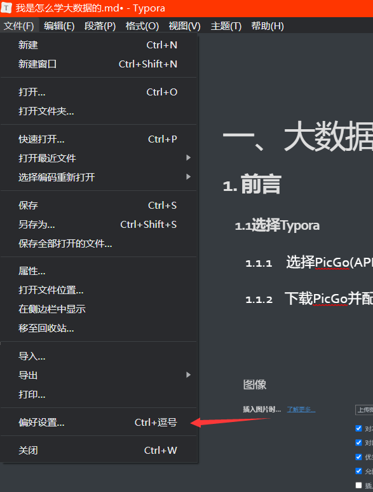The image size is (373, 492).
Task: Open 偏好设置... preferences entry
Action: [98, 423]
